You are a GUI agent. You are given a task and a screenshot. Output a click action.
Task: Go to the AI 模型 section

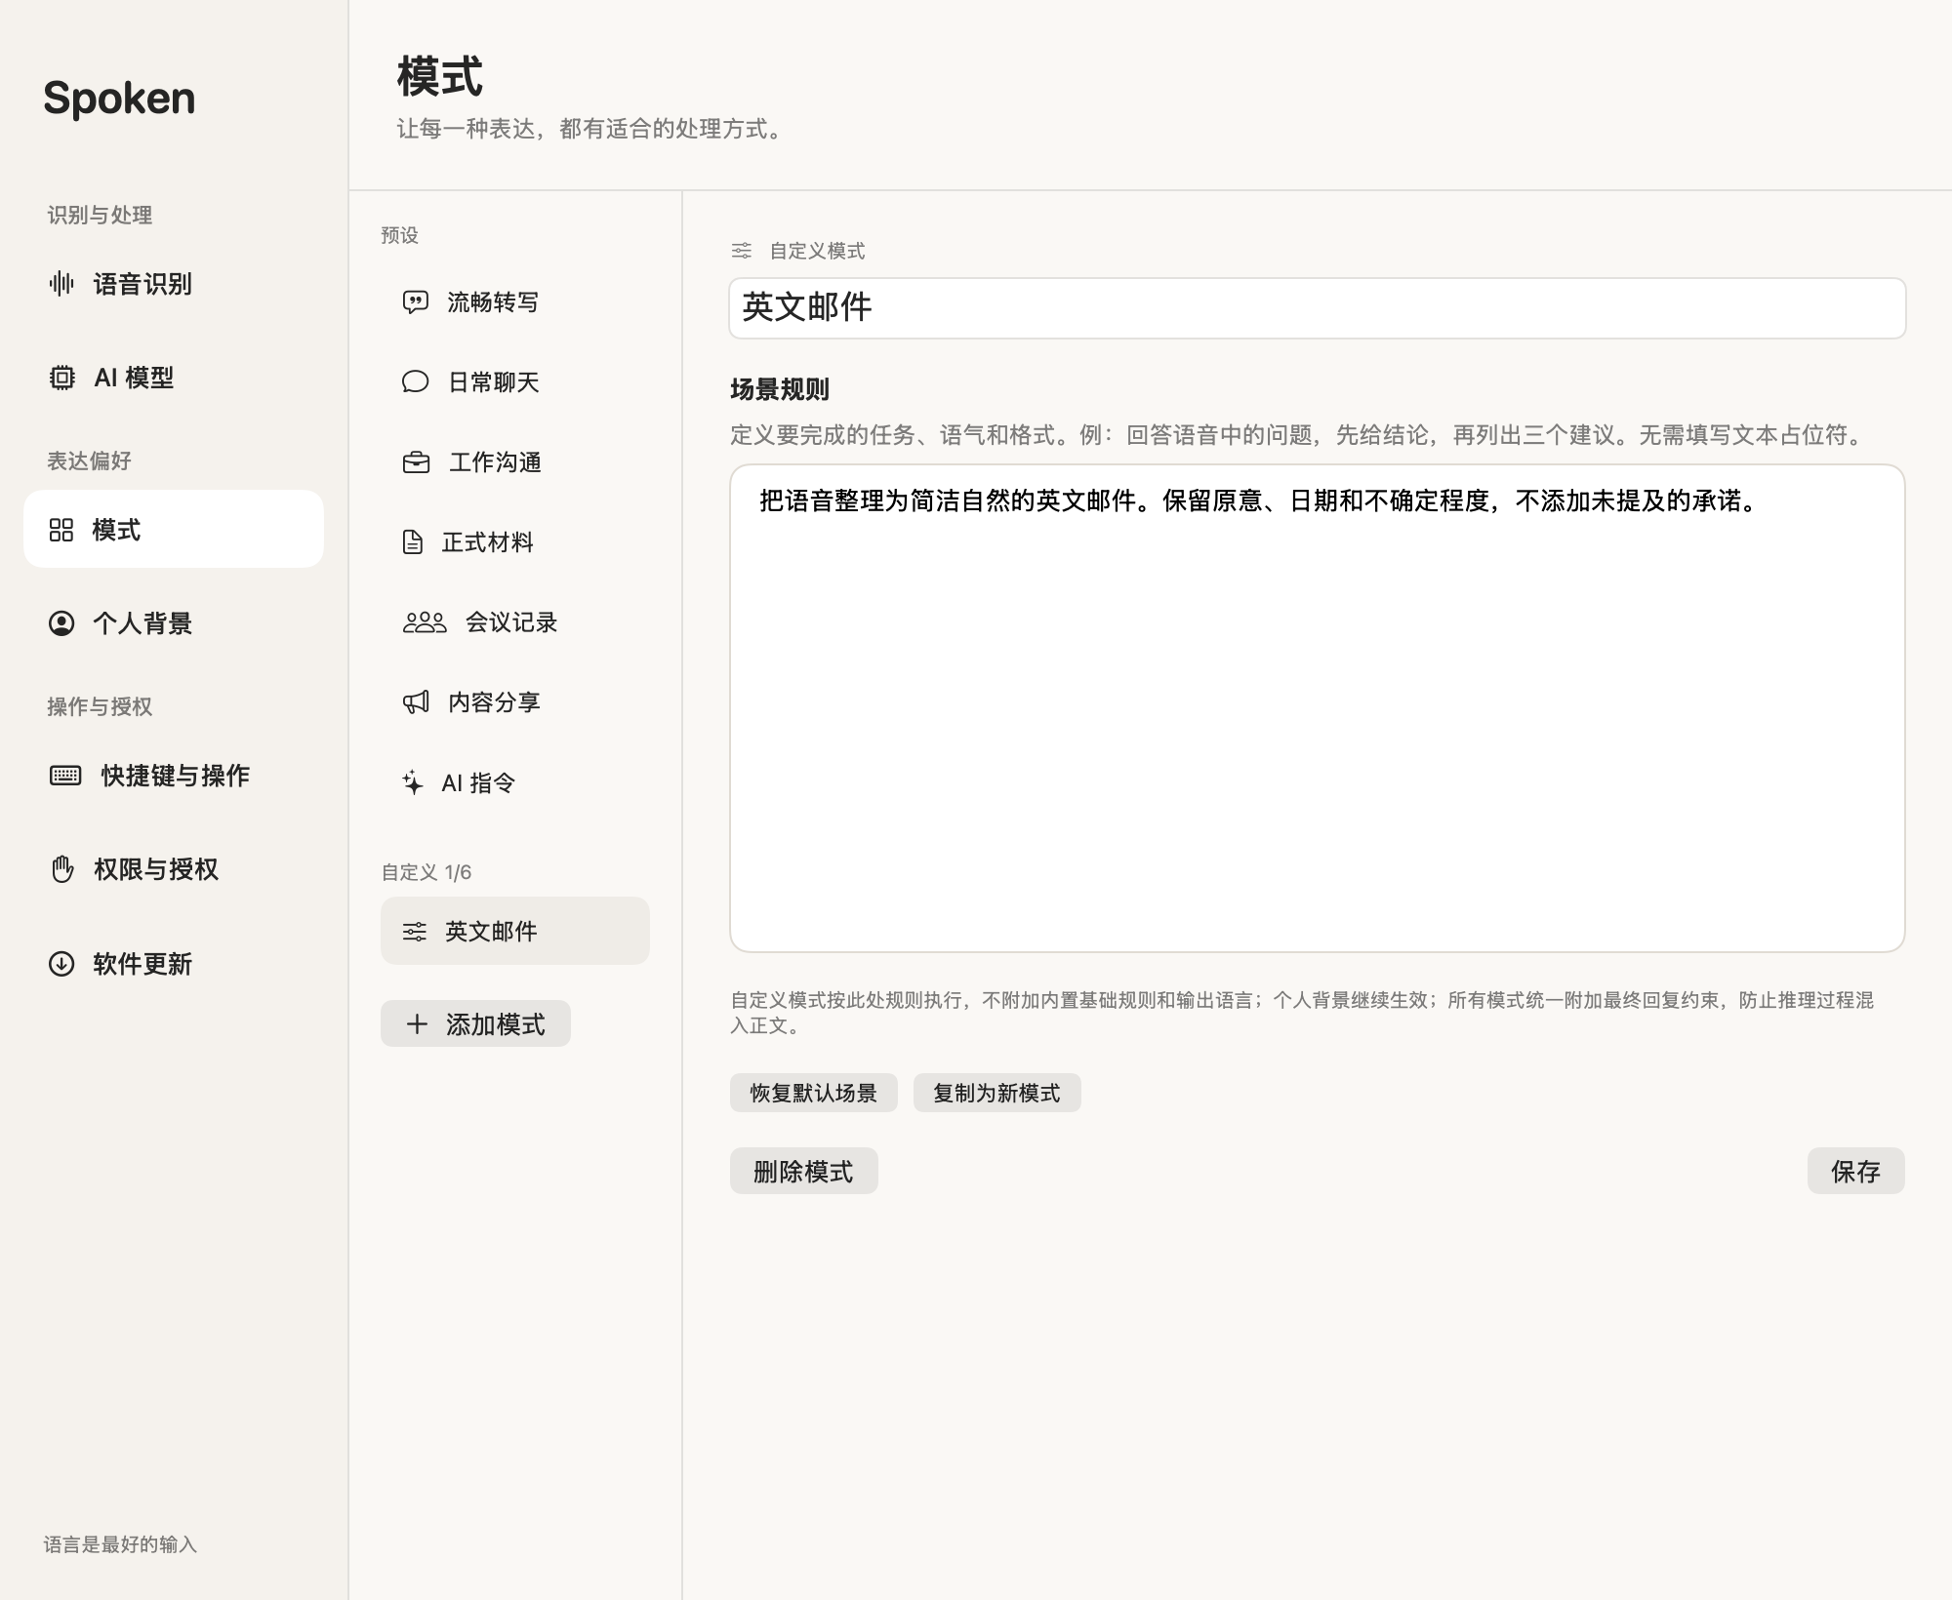(x=174, y=378)
